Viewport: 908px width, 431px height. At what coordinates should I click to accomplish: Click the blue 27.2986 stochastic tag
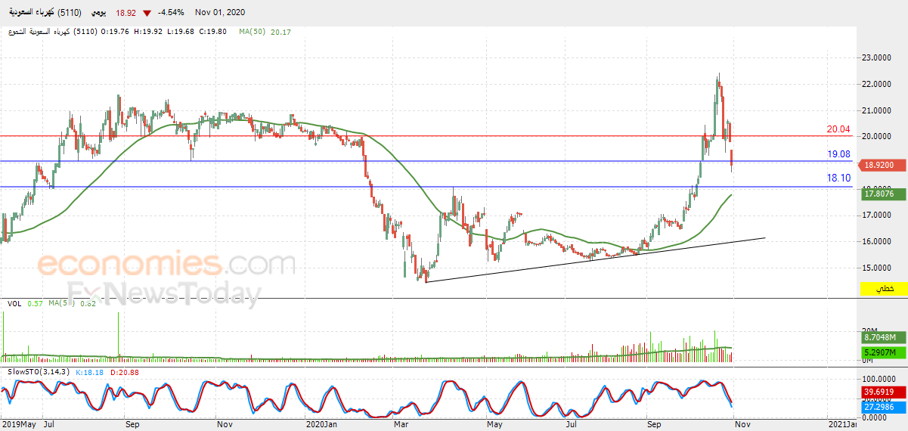884,406
